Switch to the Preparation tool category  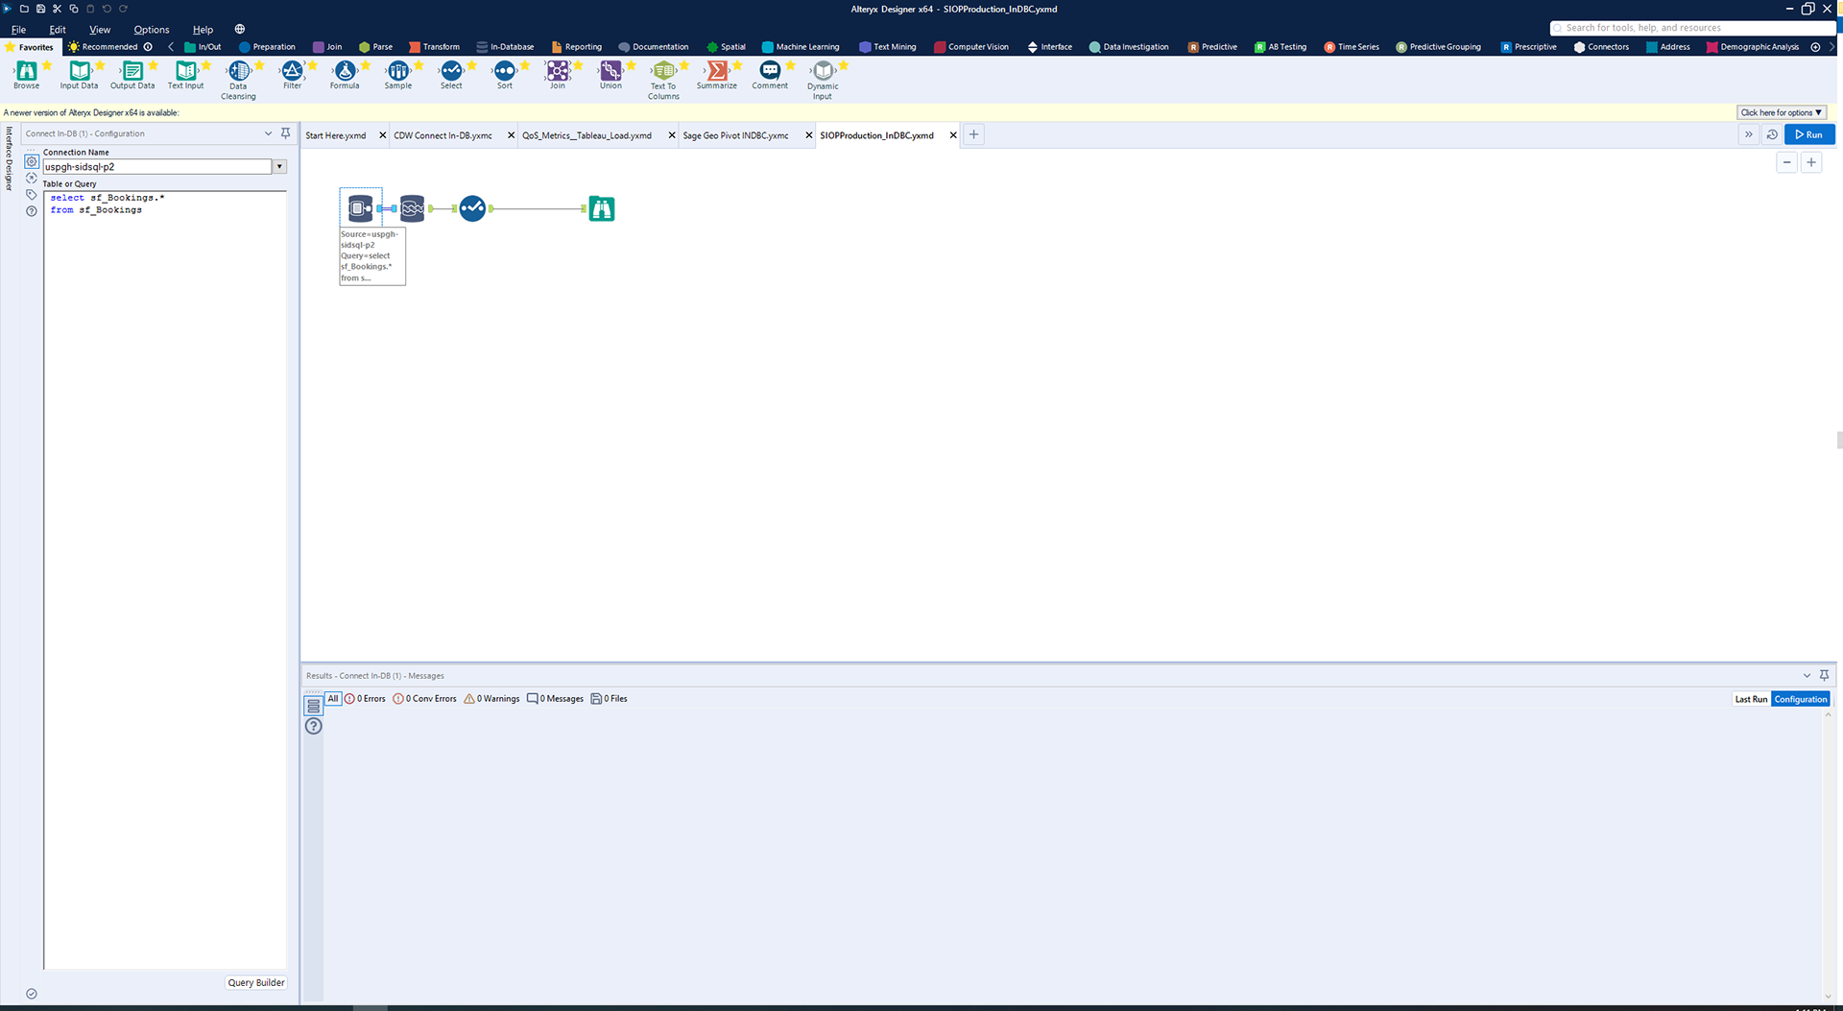pos(267,46)
